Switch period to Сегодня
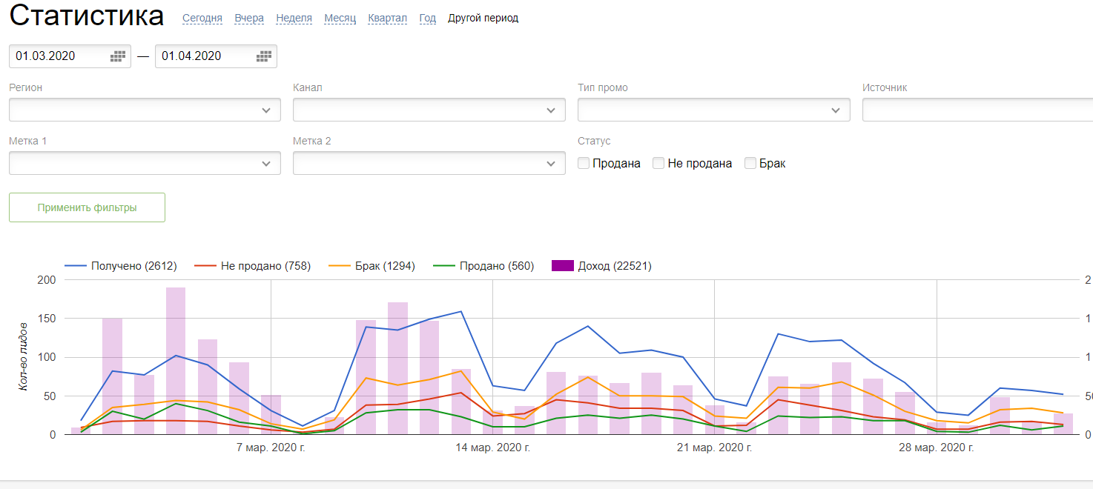The image size is (1093, 489). [202, 19]
